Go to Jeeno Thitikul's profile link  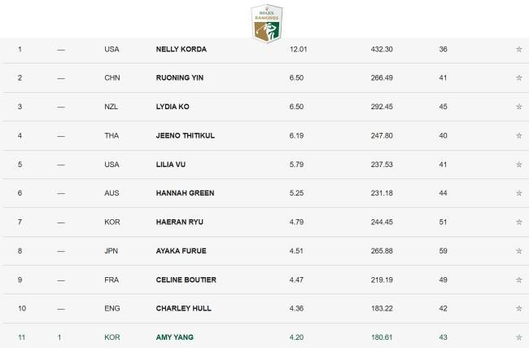coord(185,135)
